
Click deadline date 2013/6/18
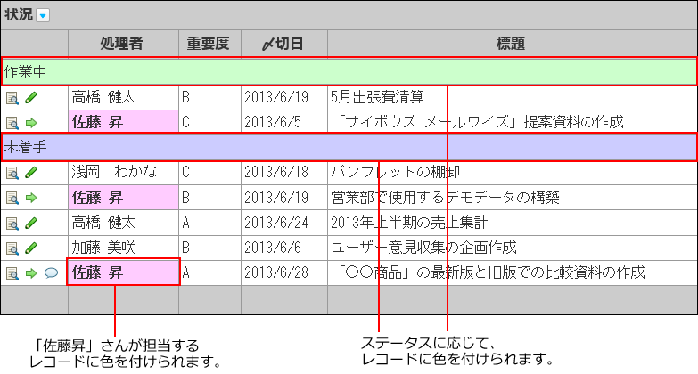[276, 172]
